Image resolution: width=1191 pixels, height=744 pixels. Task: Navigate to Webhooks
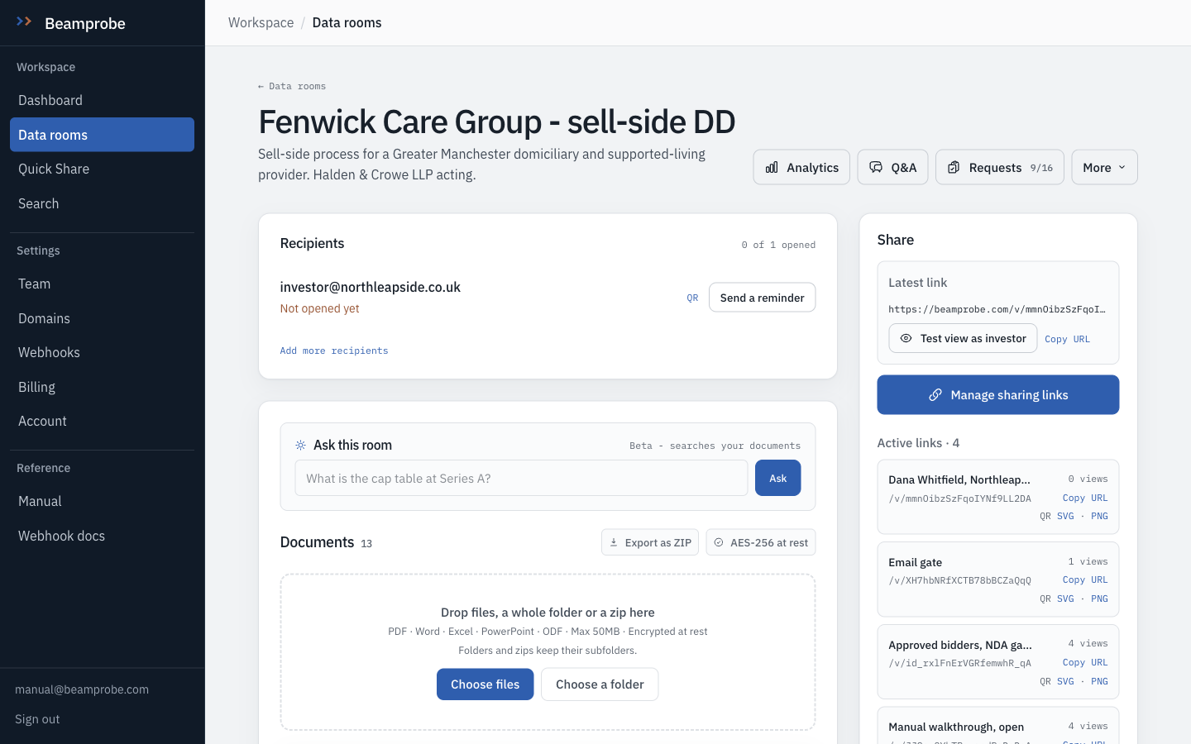102,352
